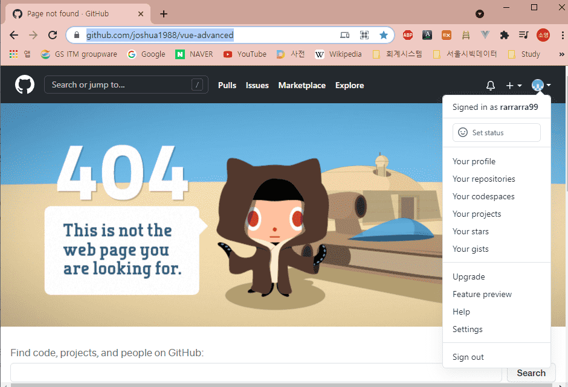
Task: Click the red Chrome profile avatar
Action: 543,35
